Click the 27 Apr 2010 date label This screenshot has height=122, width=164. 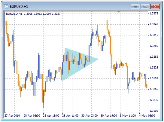coord(12,116)
